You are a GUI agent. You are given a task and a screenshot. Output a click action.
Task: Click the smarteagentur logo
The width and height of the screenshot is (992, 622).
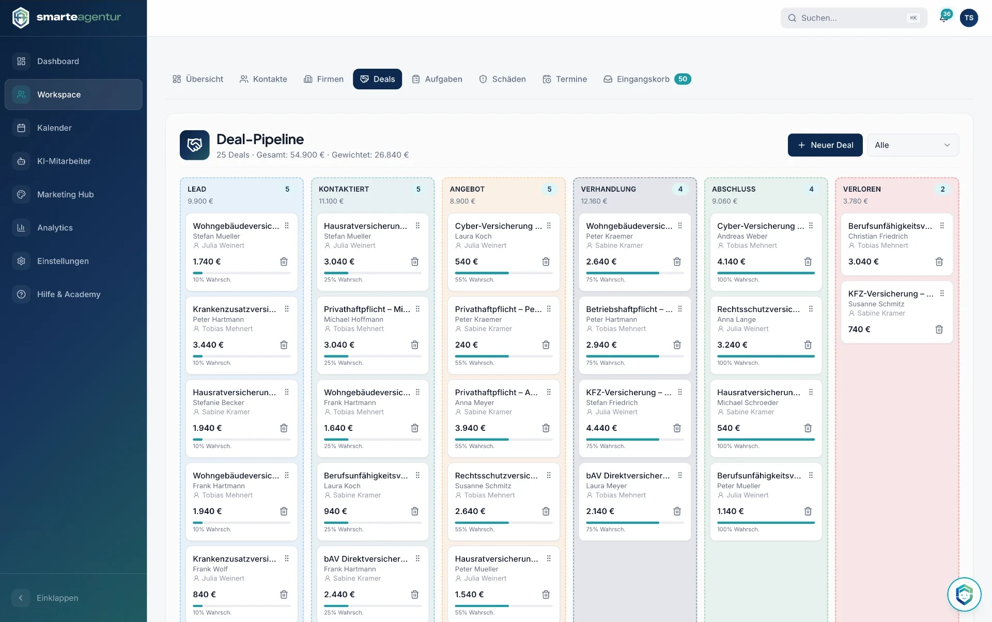tap(66, 18)
